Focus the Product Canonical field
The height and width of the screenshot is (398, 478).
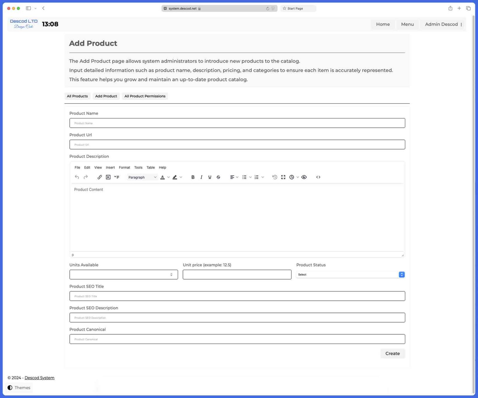[x=237, y=339]
